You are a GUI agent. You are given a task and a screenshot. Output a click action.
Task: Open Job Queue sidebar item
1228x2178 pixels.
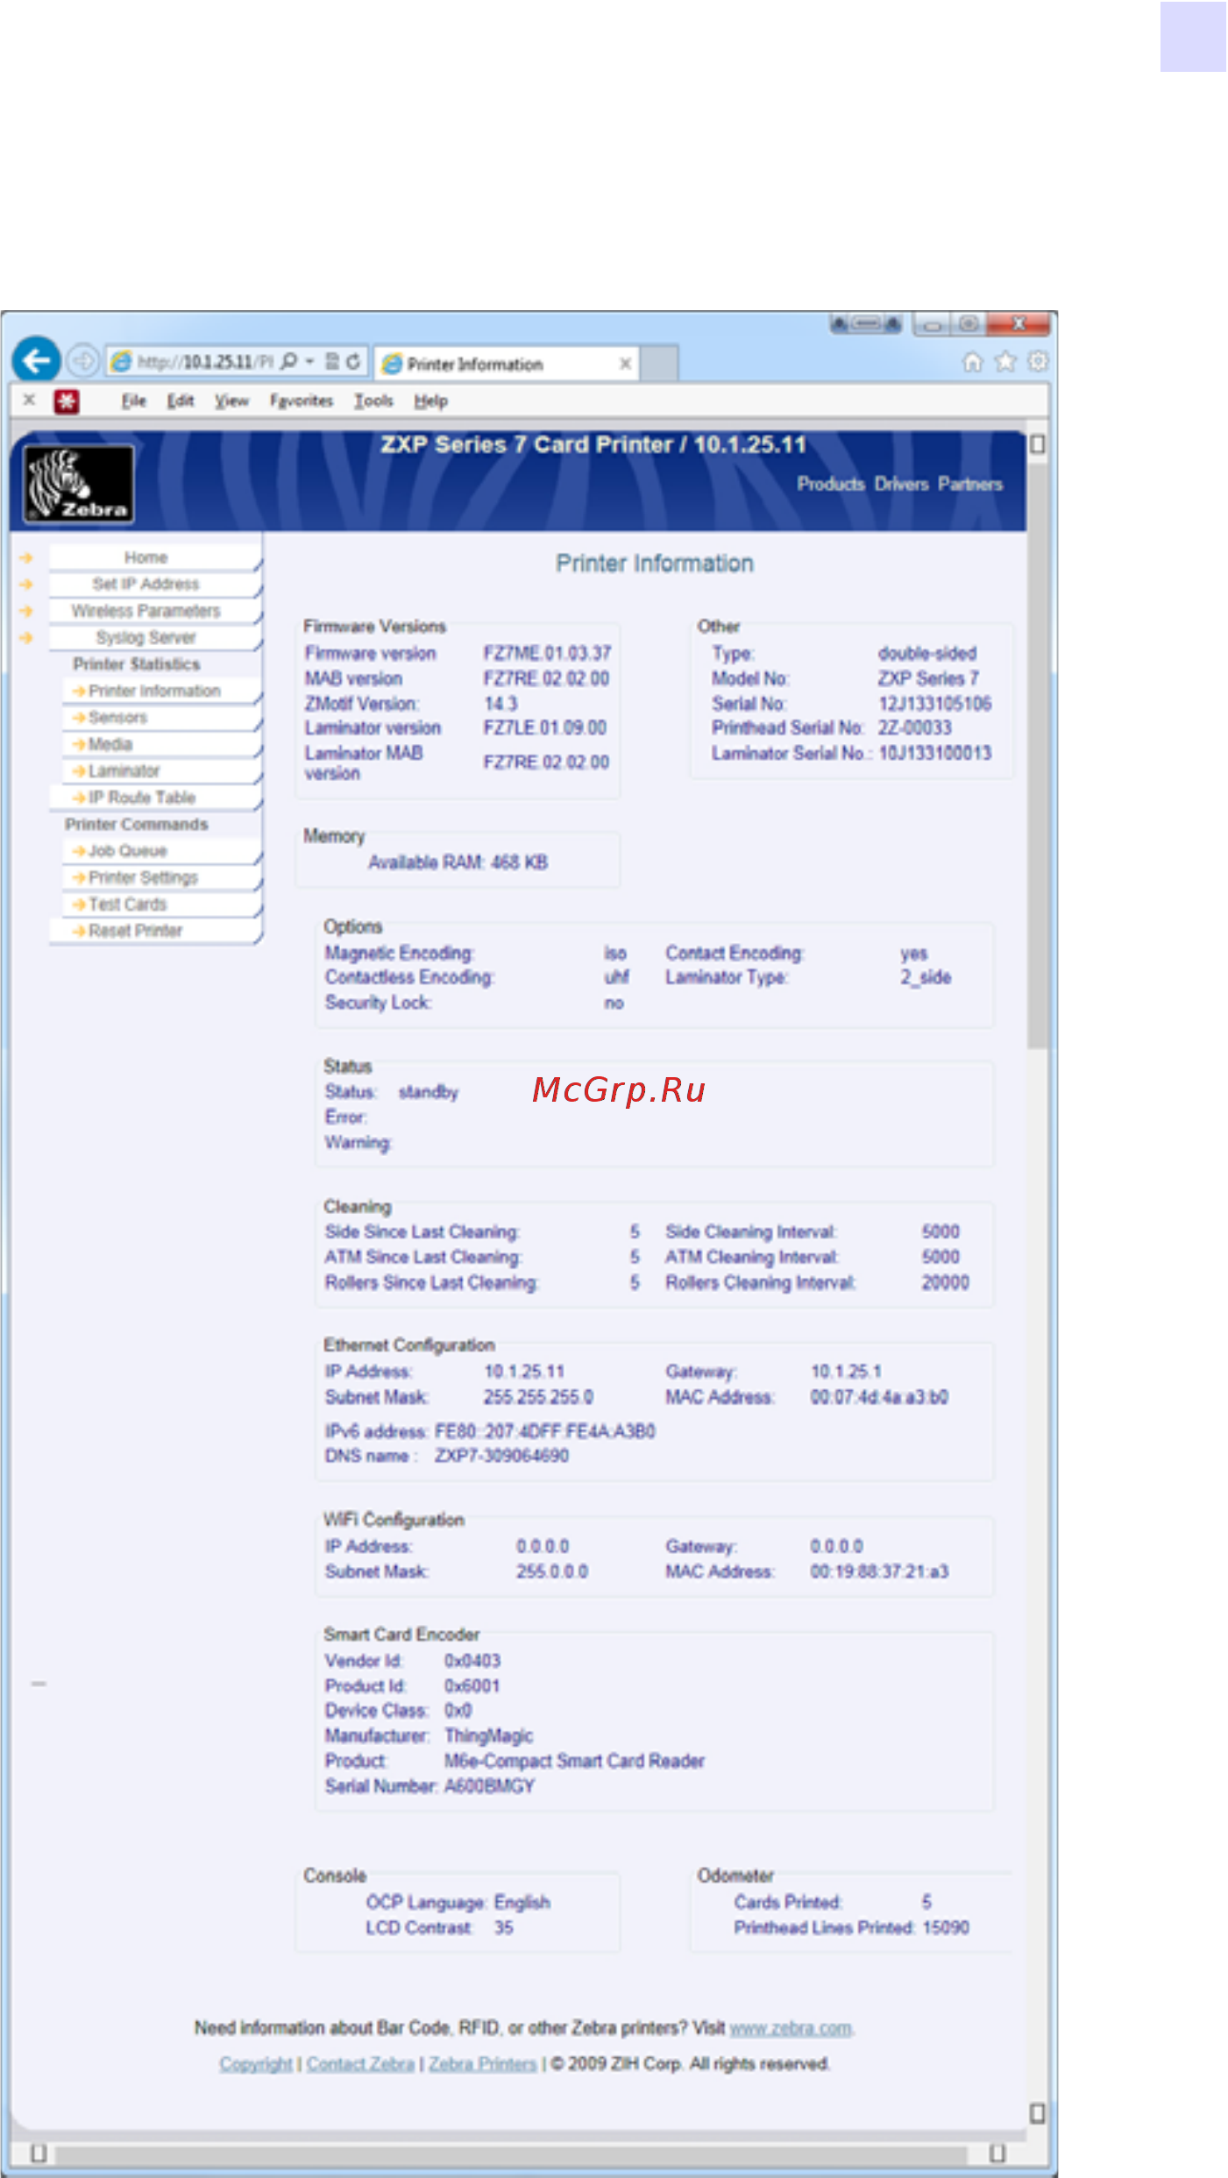[x=162, y=851]
